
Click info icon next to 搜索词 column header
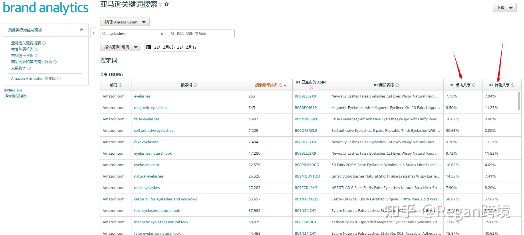195,85
